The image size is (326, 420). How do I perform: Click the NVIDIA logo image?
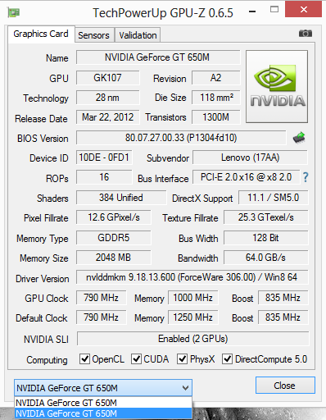coord(277,86)
